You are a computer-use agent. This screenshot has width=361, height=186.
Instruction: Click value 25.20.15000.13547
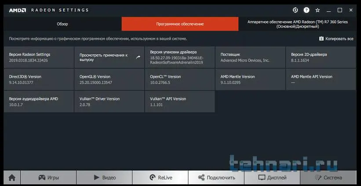pos(96,82)
